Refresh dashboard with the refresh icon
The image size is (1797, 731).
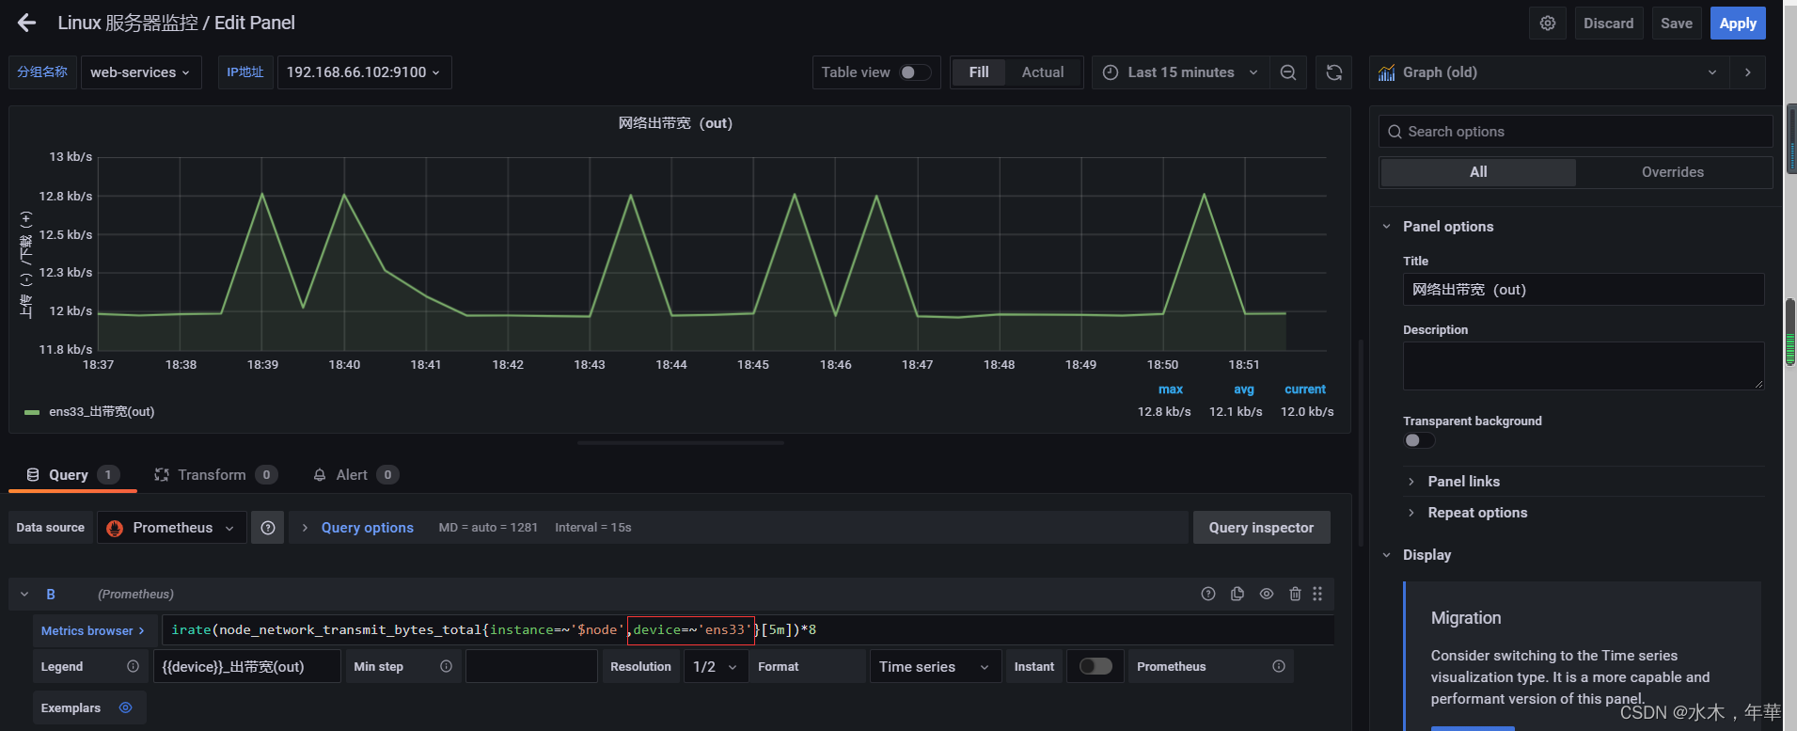1333,72
